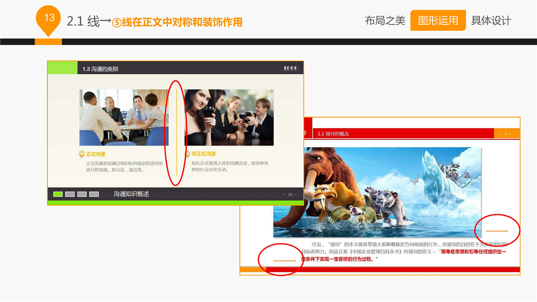Select the highlighted 图形运用 tab
The width and height of the screenshot is (537, 302).
pos(438,21)
